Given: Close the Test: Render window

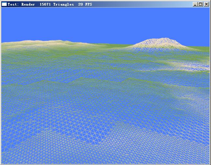Looking at the screenshot, I should (206, 4).
